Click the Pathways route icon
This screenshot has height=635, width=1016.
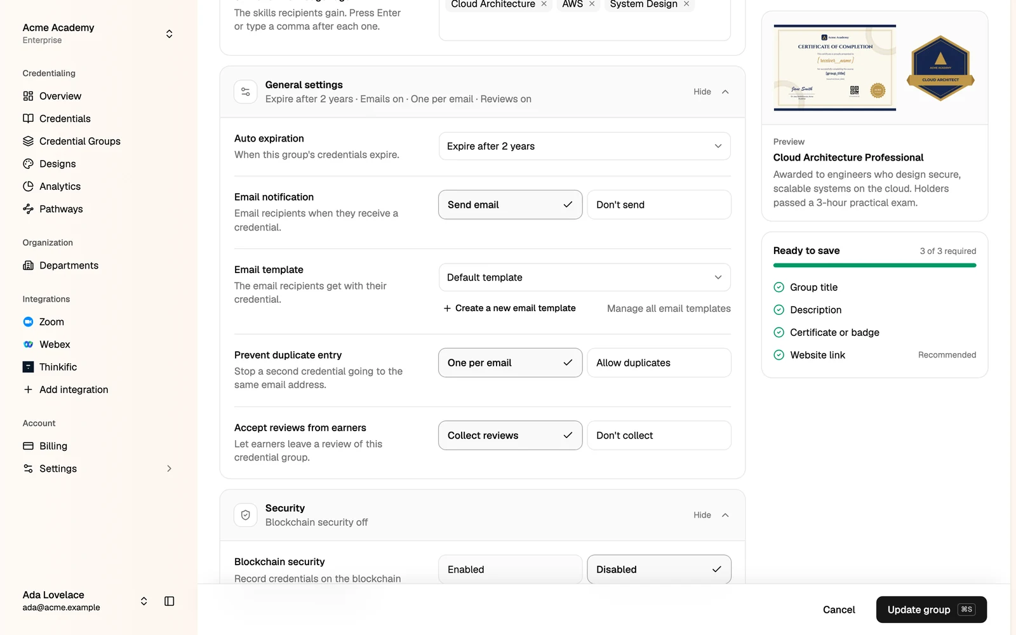point(28,209)
